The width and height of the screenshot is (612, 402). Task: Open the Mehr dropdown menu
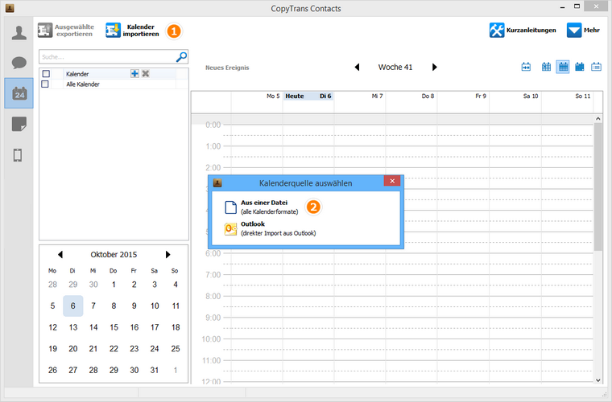(583, 31)
